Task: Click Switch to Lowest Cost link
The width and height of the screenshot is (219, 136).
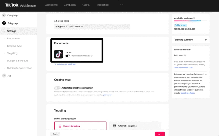Action: pyautogui.click(x=183, y=67)
